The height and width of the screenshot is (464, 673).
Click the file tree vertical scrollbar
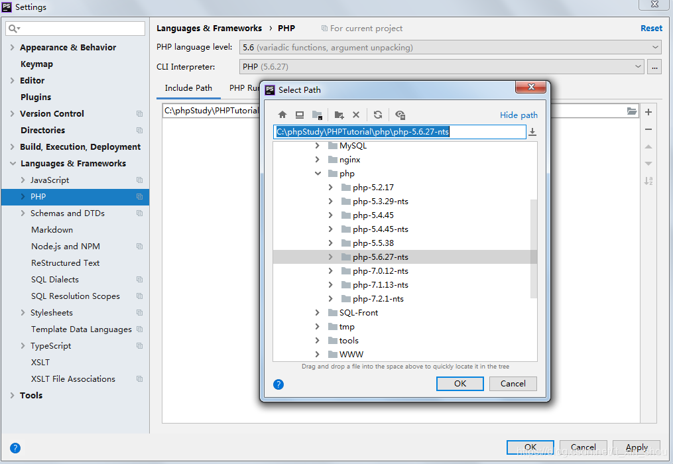coord(534,249)
